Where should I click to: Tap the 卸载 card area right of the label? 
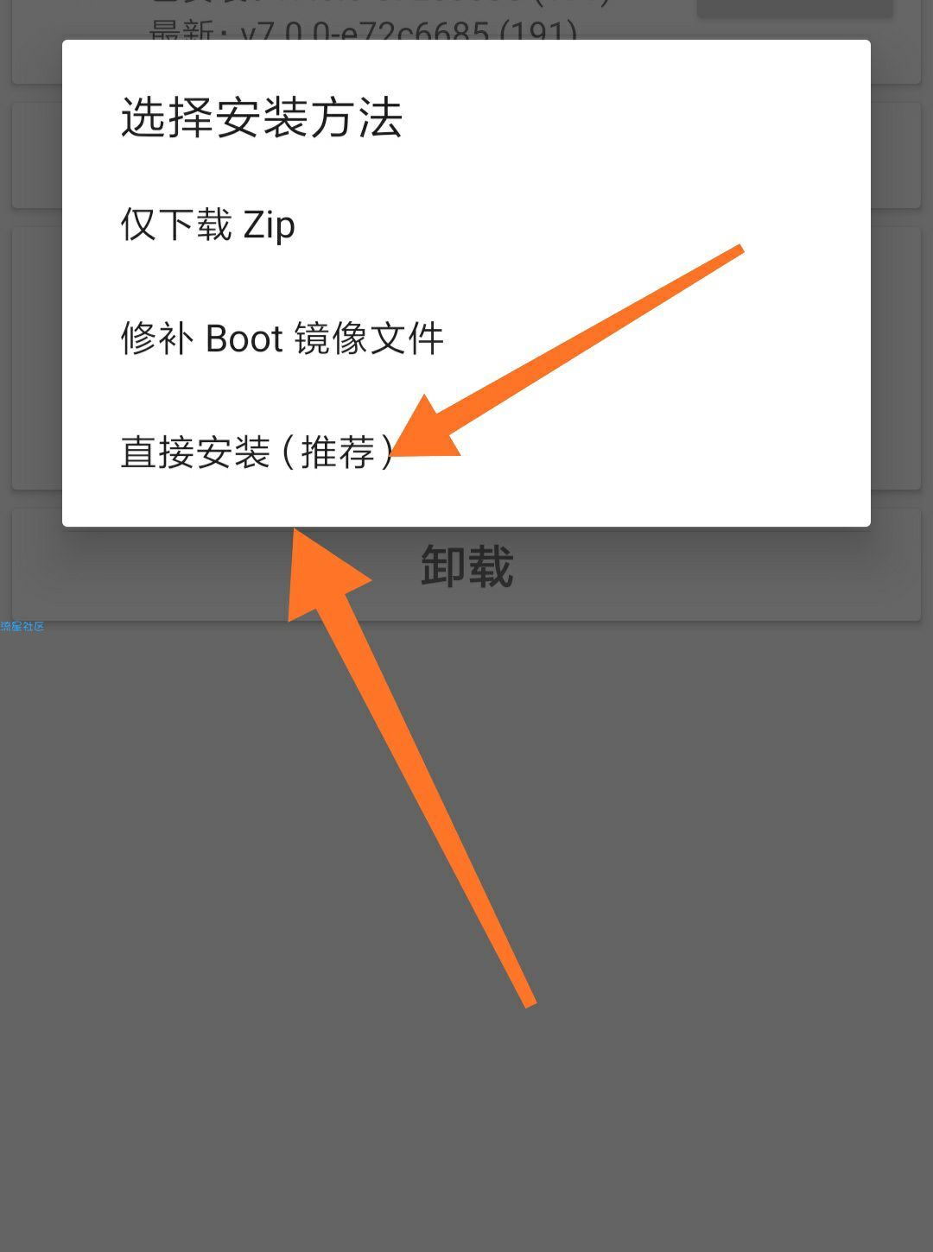pos(717,566)
